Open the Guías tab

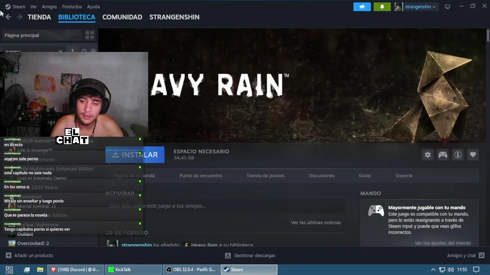click(365, 176)
